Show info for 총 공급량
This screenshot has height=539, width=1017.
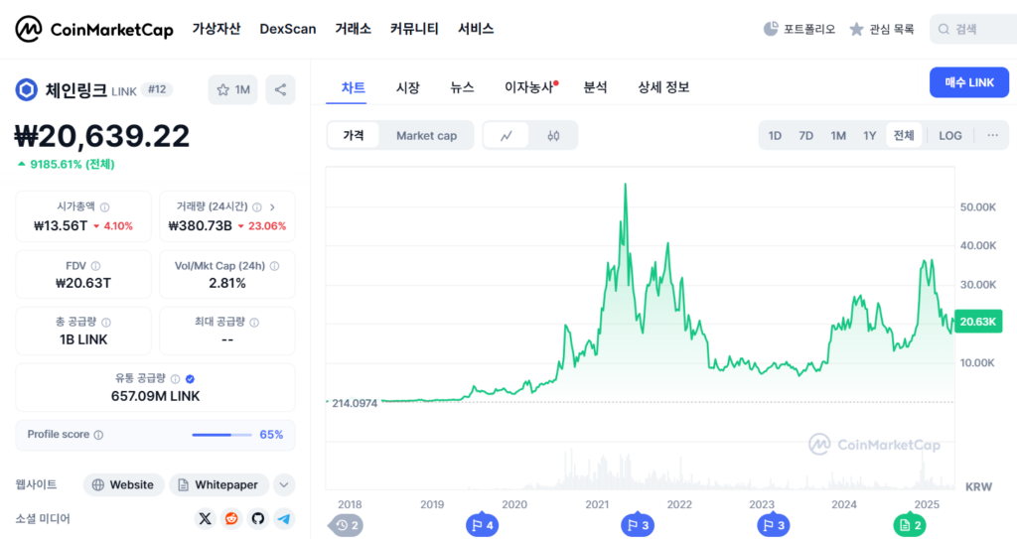click(105, 323)
